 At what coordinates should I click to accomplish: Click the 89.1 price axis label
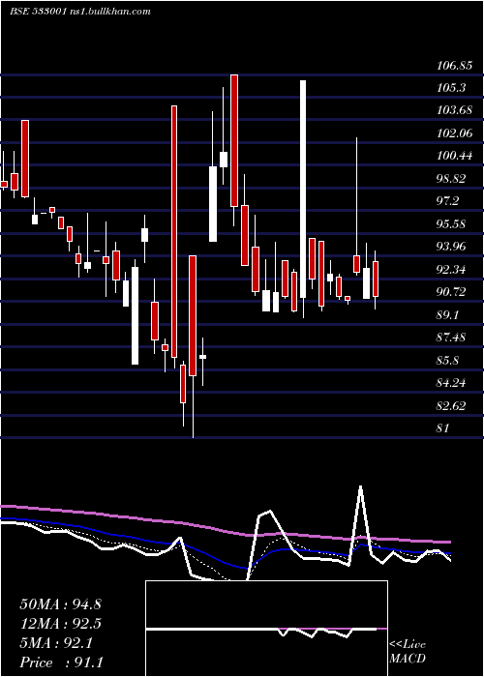pyautogui.click(x=447, y=314)
